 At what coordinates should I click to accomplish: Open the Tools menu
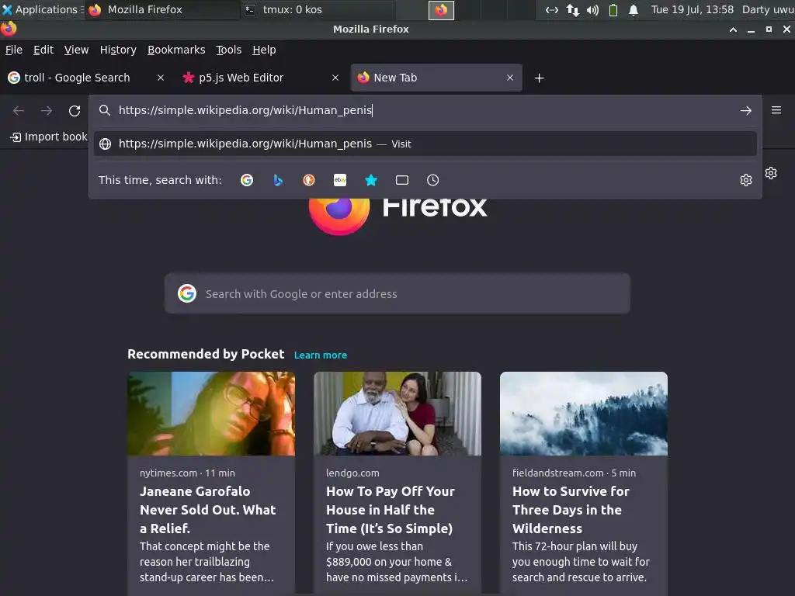(229, 50)
